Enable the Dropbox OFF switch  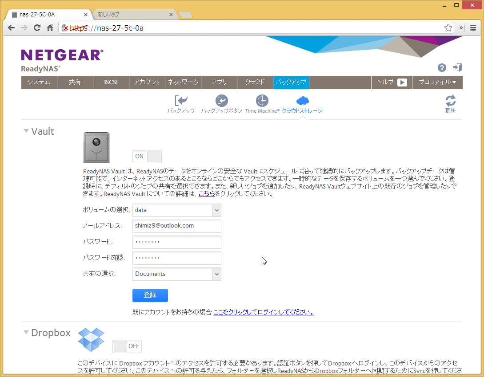tap(127, 346)
